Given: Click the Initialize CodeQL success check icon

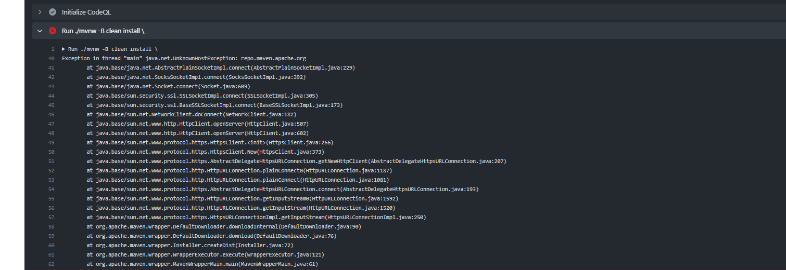Looking at the screenshot, I should [53, 12].
